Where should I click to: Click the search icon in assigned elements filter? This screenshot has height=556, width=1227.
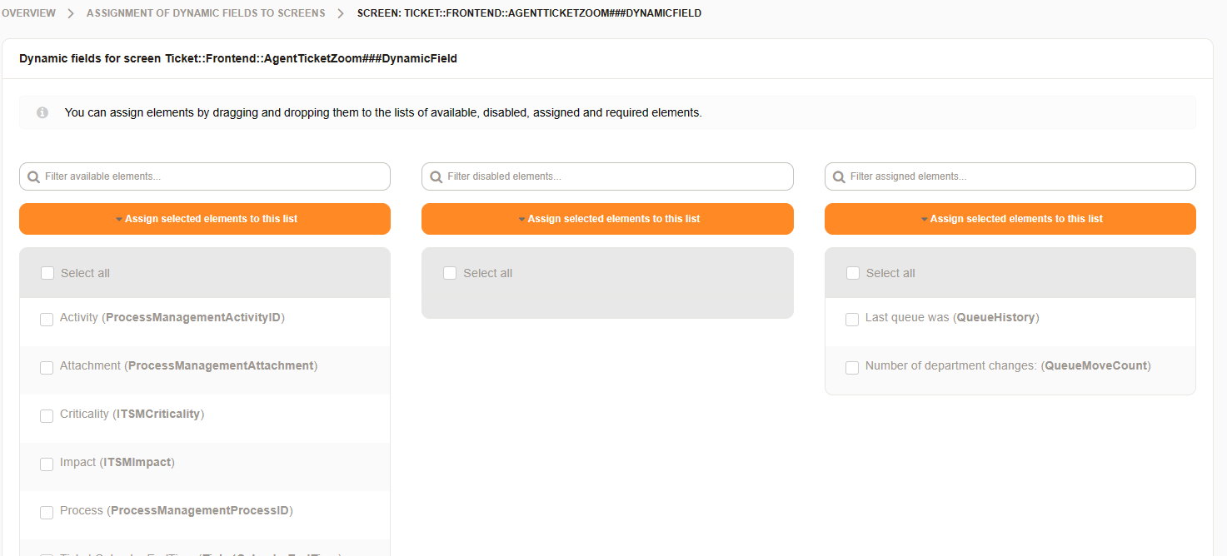(839, 176)
